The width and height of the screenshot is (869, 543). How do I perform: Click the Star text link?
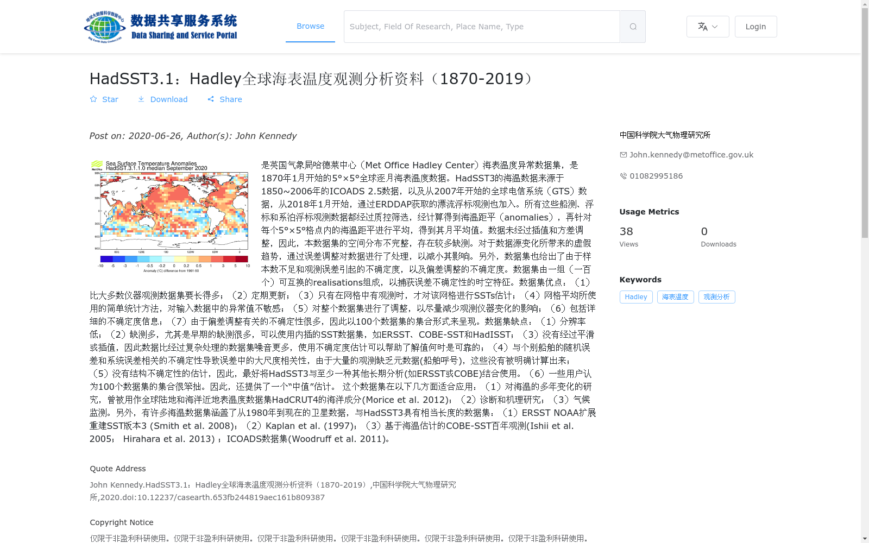click(110, 99)
